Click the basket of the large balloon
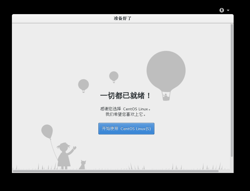 [166, 96]
